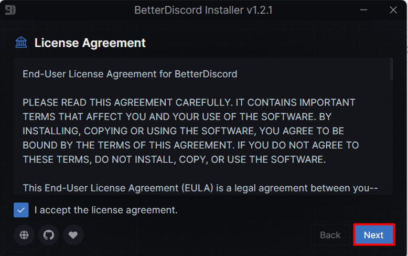The image size is (408, 256).
Task: Click the "BOUND BY THE TERMS" line
Action: pyautogui.click(x=191, y=145)
